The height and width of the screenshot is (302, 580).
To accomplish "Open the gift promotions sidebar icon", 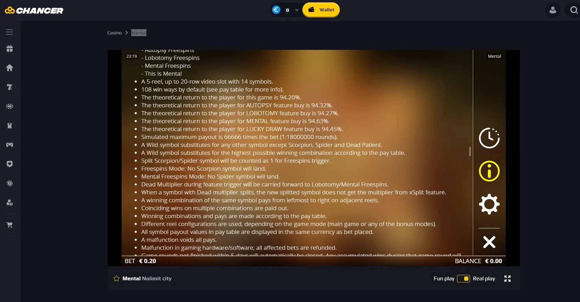I will pyautogui.click(x=10, y=48).
